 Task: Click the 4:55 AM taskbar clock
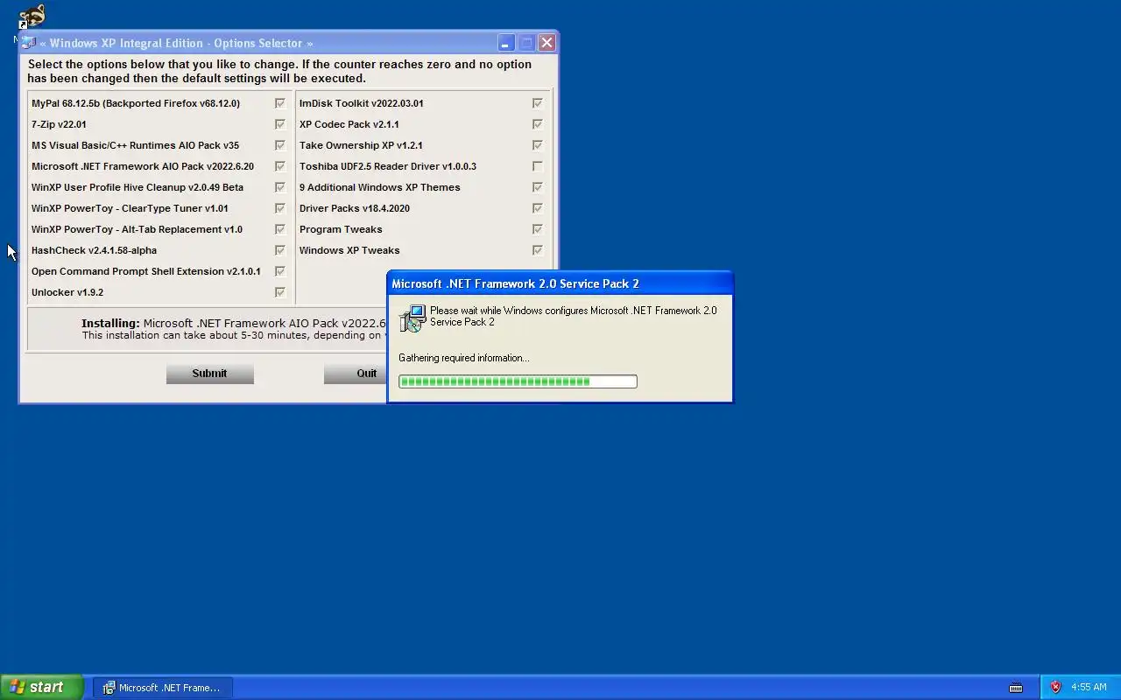point(1089,688)
